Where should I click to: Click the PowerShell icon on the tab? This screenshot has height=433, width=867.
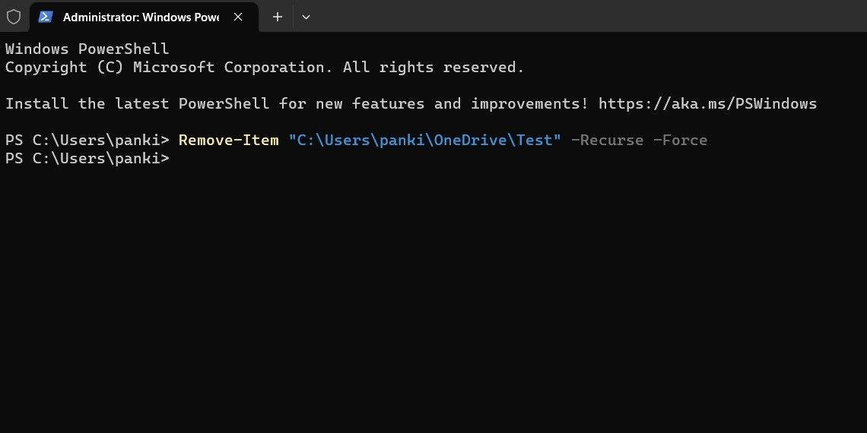(x=46, y=17)
